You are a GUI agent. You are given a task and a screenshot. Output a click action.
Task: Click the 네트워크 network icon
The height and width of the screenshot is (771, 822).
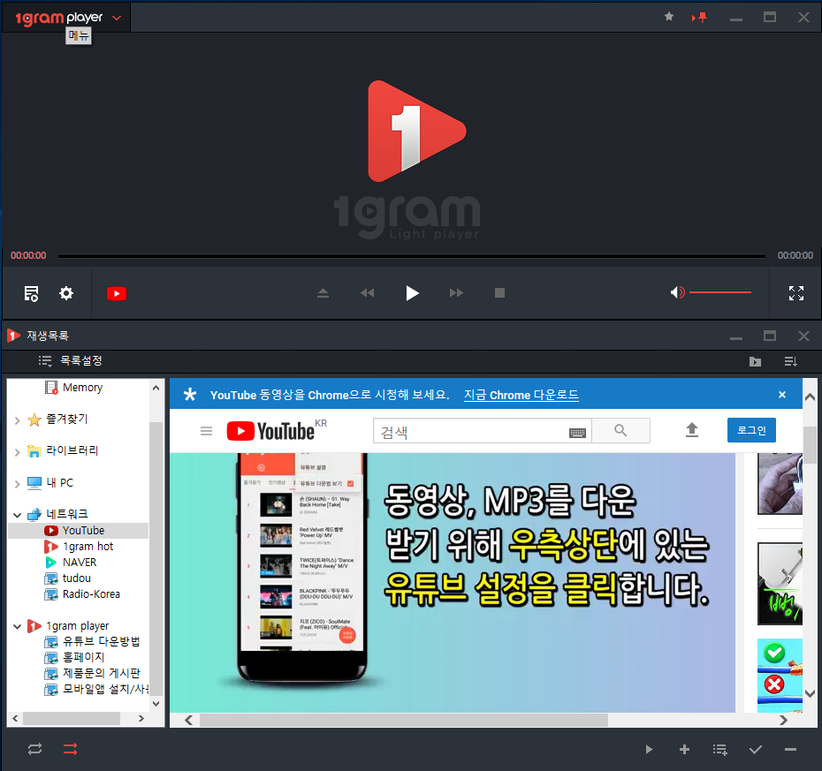pos(34,514)
